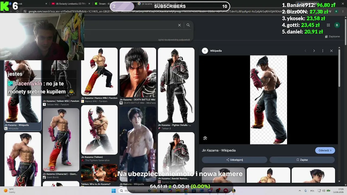Click the POL keyboard language indicator

pyautogui.click(x=313, y=191)
